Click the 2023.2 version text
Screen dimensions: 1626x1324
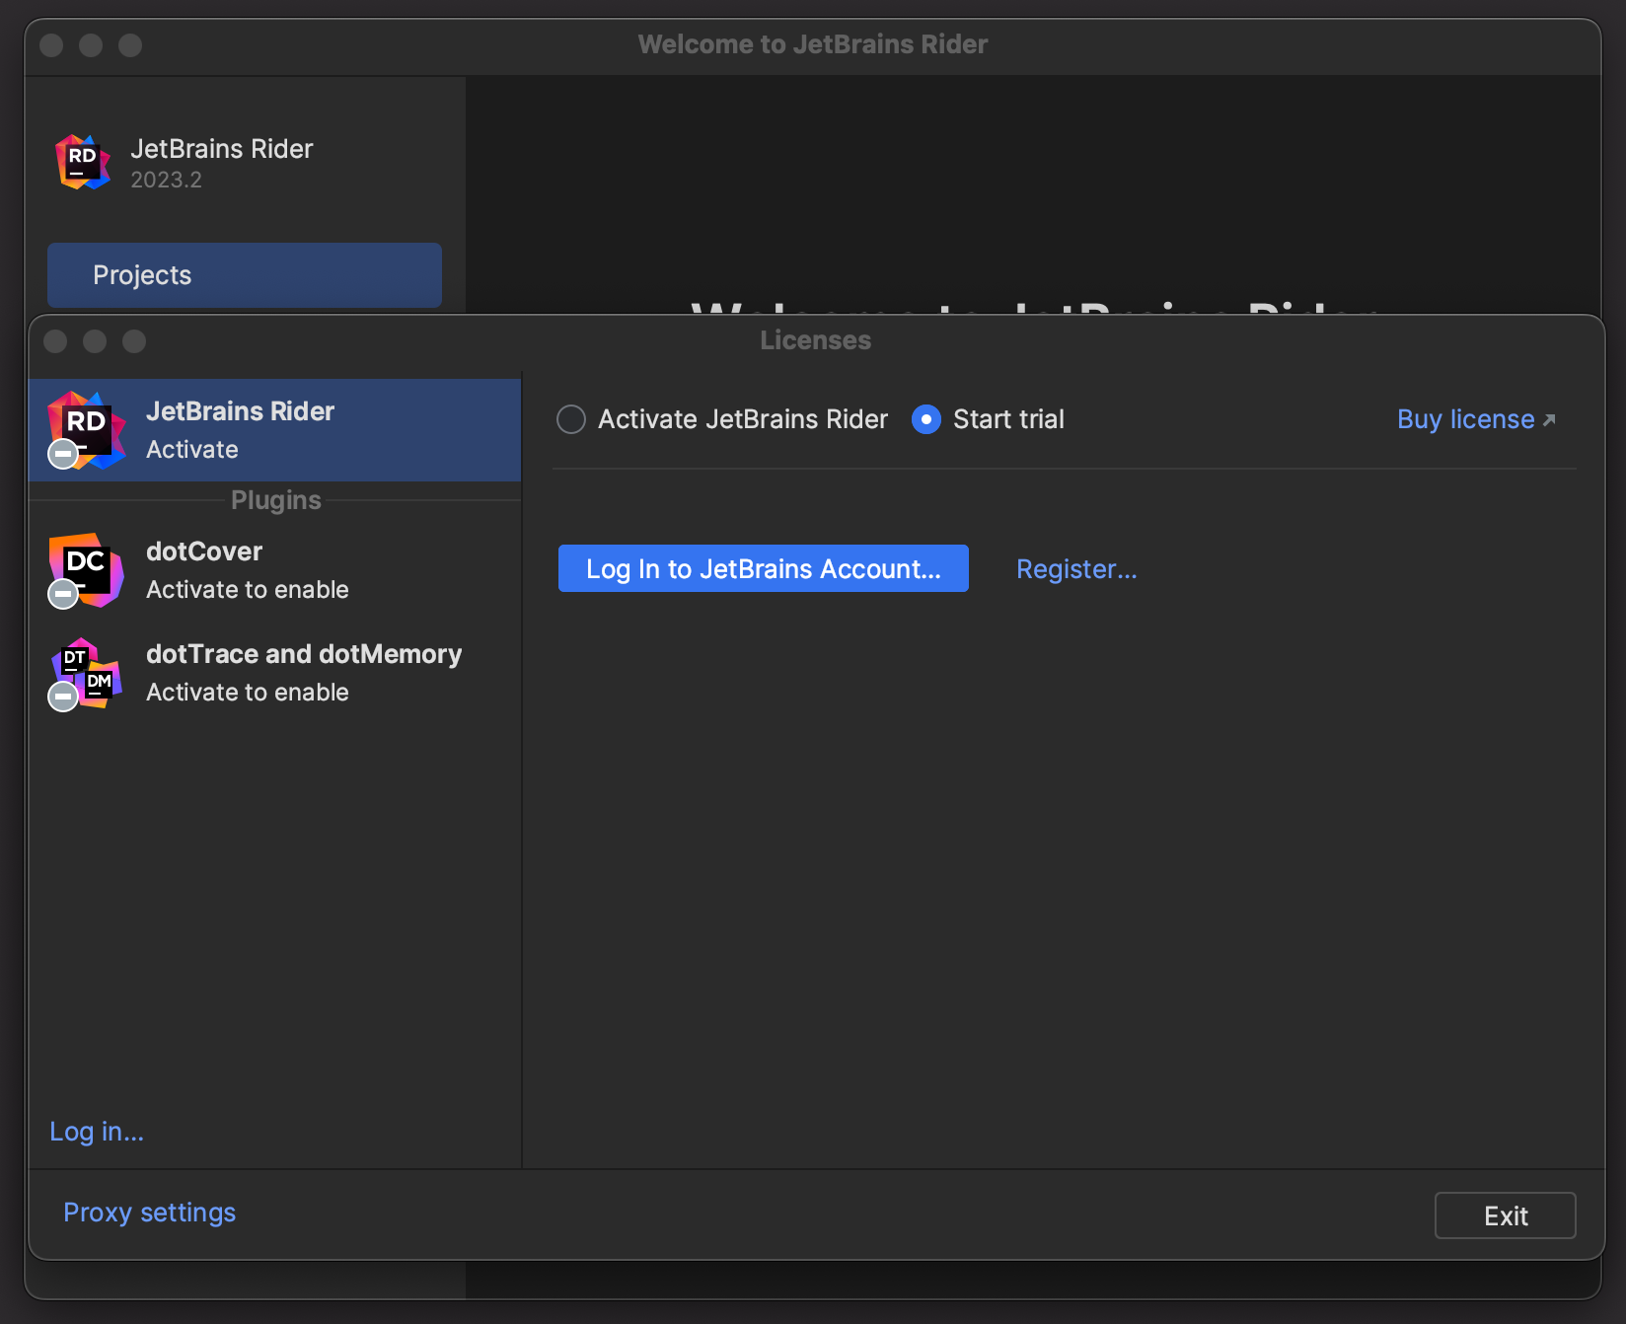coord(166,180)
